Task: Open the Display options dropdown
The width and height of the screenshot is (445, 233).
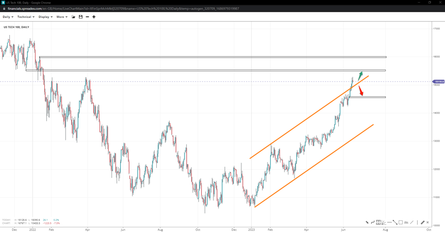Action: click(x=45, y=17)
